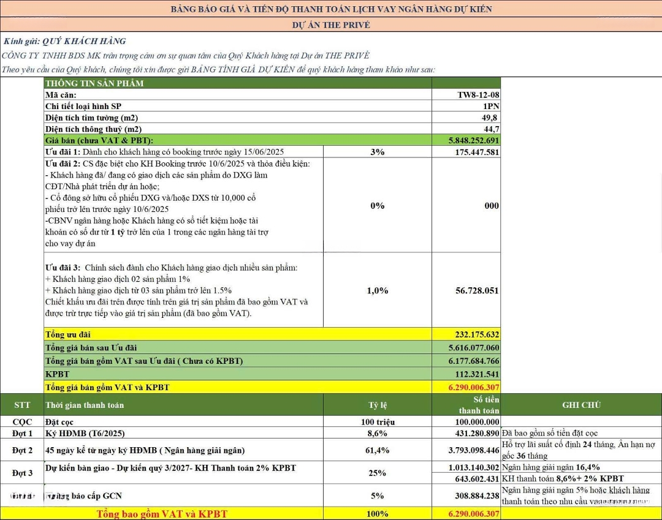Click the "Tỷ lệ" column header
Screen dimensions: 662x520
point(377,405)
